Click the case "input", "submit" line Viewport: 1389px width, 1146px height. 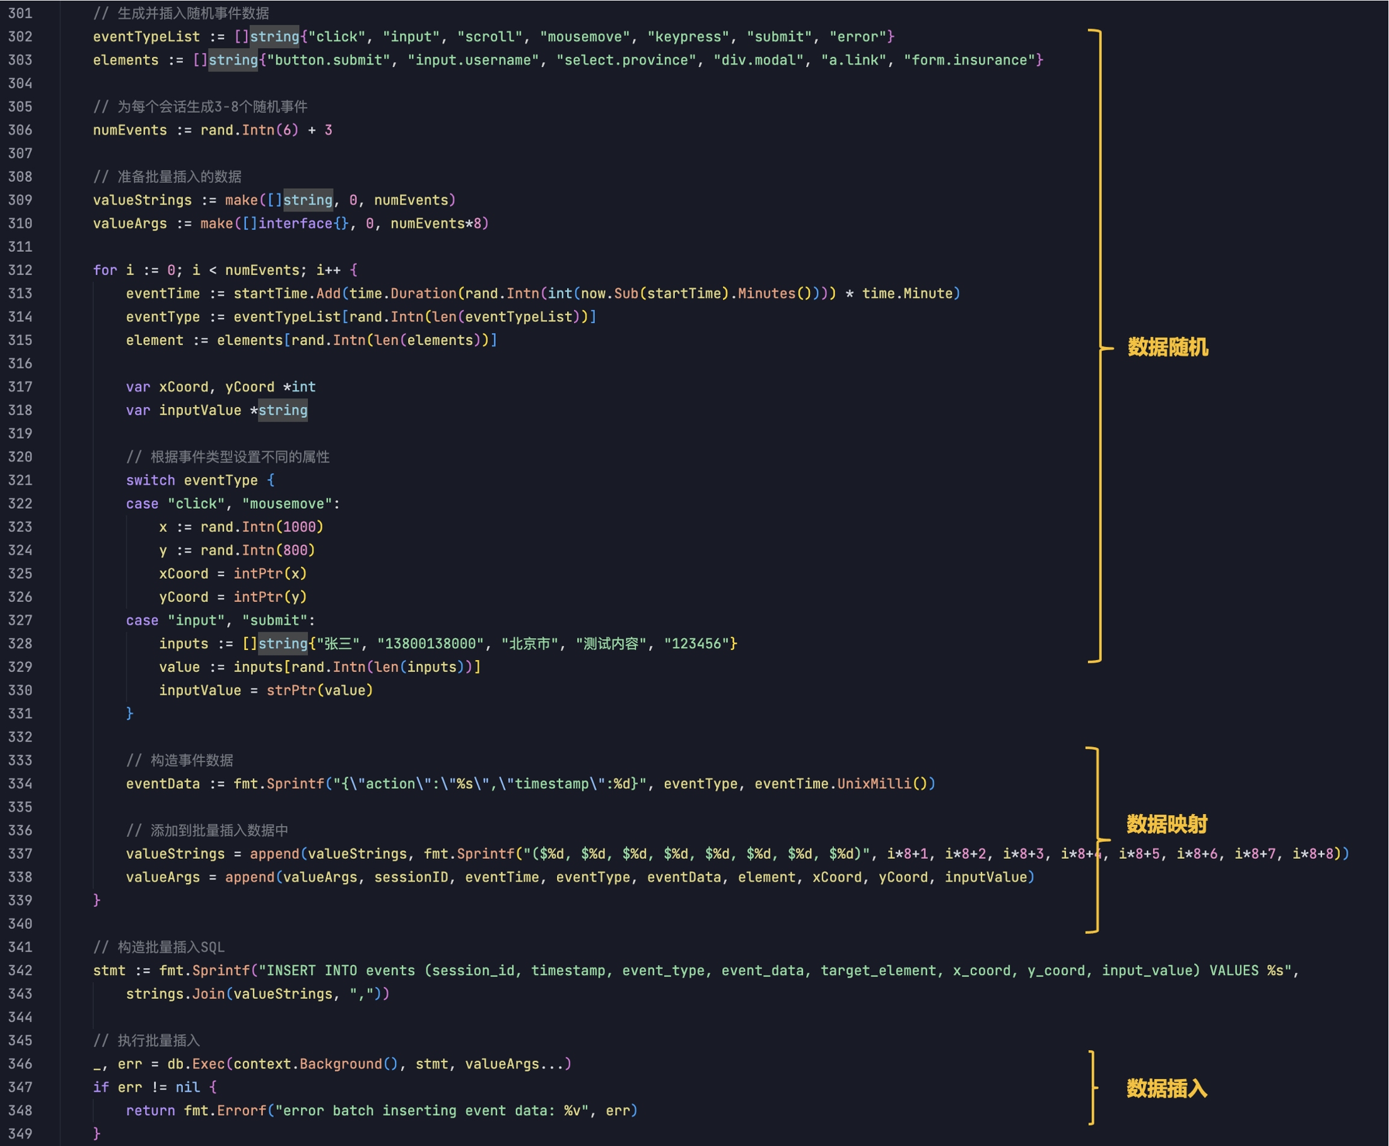[220, 620]
